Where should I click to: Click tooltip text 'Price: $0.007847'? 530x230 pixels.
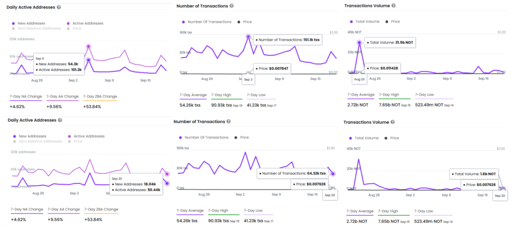273,69
